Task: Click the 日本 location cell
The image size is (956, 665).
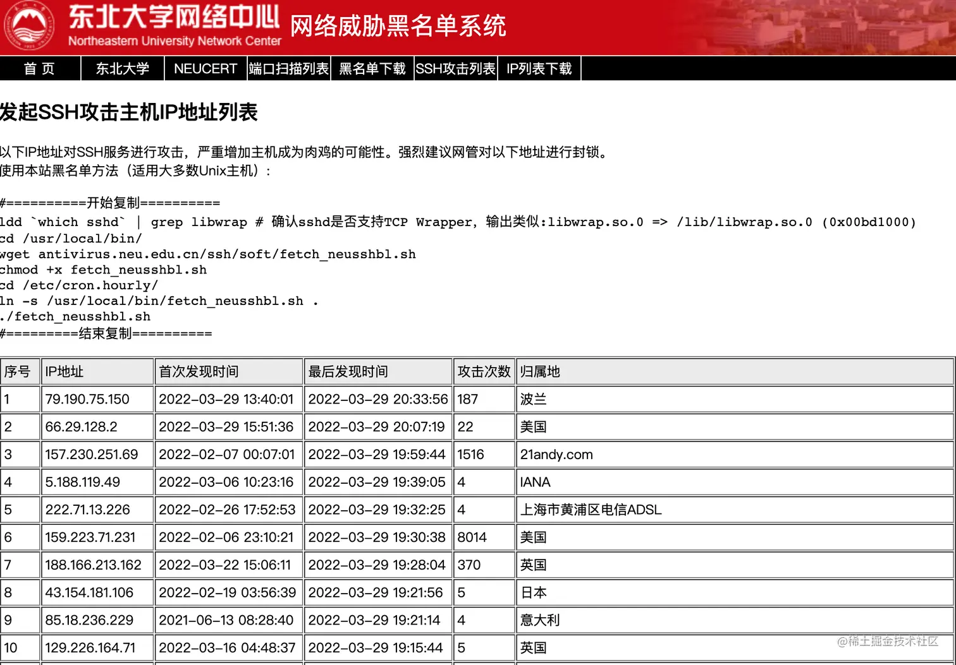Action: click(x=735, y=592)
